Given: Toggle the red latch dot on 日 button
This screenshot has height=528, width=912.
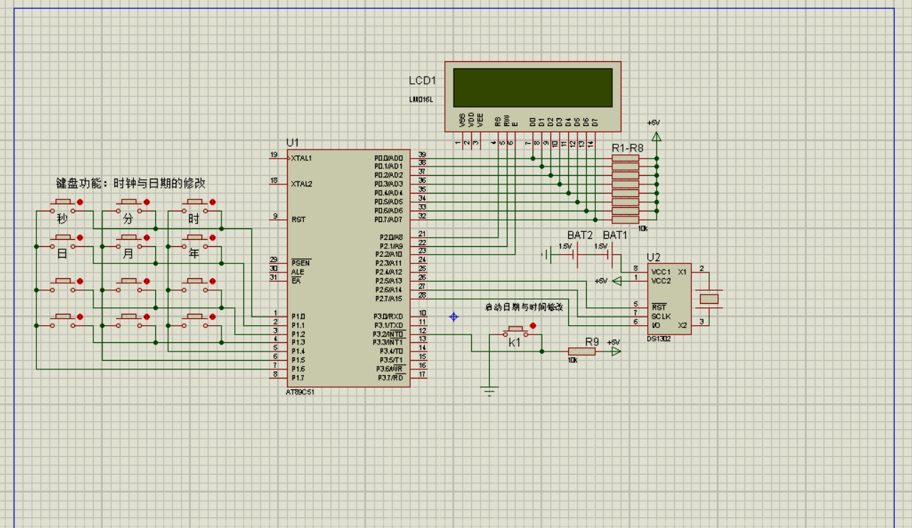Looking at the screenshot, I should coord(80,237).
